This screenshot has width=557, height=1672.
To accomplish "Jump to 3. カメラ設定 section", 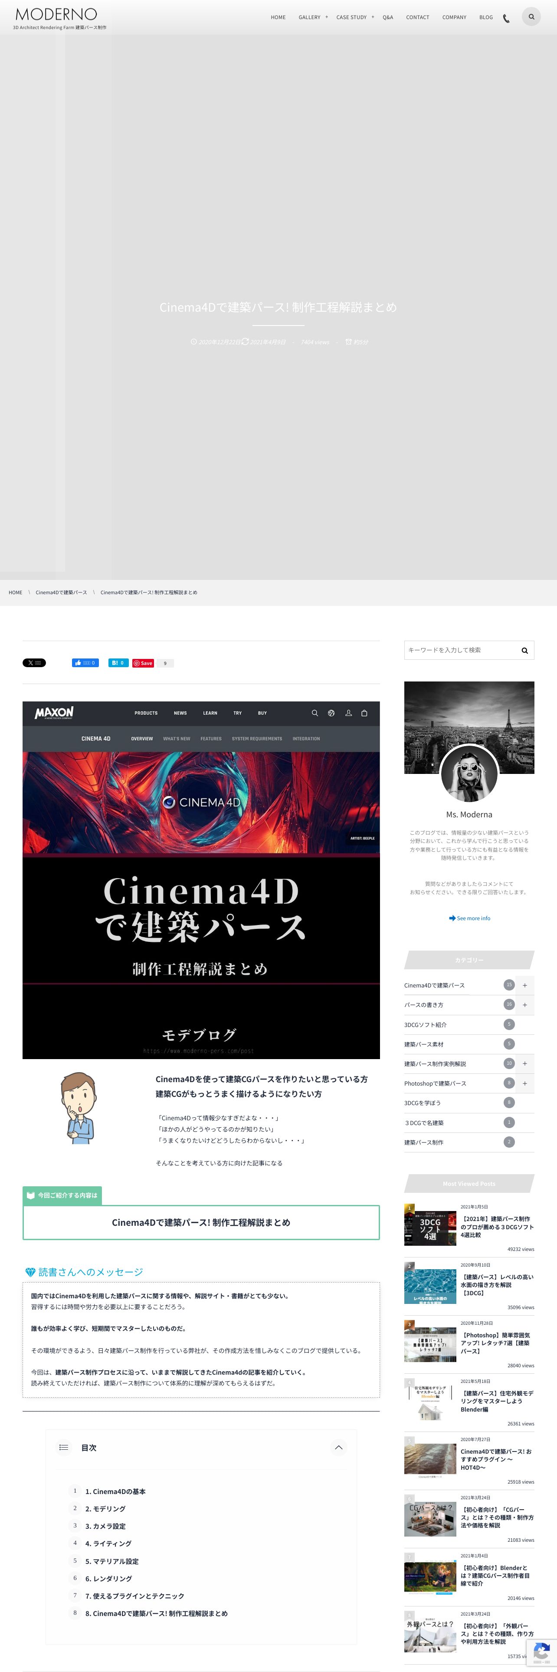I will tap(106, 1526).
